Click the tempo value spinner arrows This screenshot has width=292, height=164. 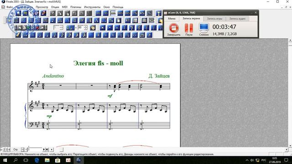85,28
